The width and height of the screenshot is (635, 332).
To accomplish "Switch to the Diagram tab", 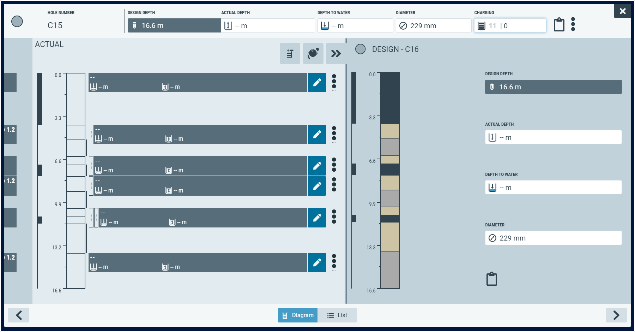I will click(x=297, y=315).
